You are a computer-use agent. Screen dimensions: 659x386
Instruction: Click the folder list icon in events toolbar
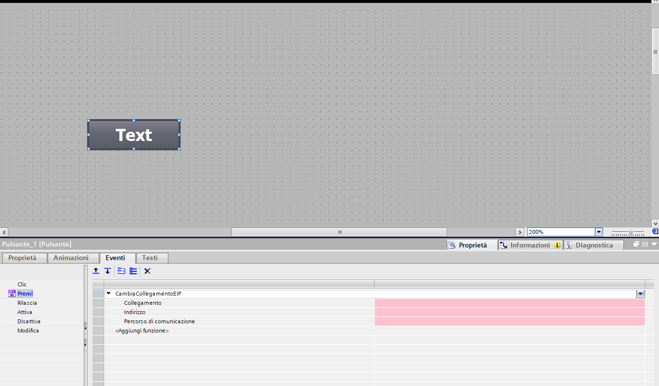(122, 271)
